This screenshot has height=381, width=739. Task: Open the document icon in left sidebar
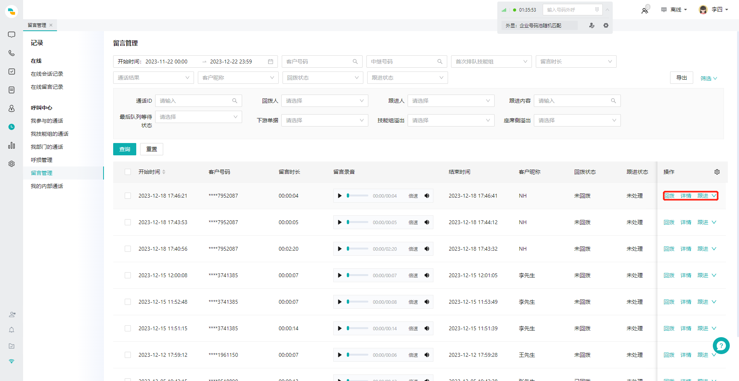coord(12,90)
